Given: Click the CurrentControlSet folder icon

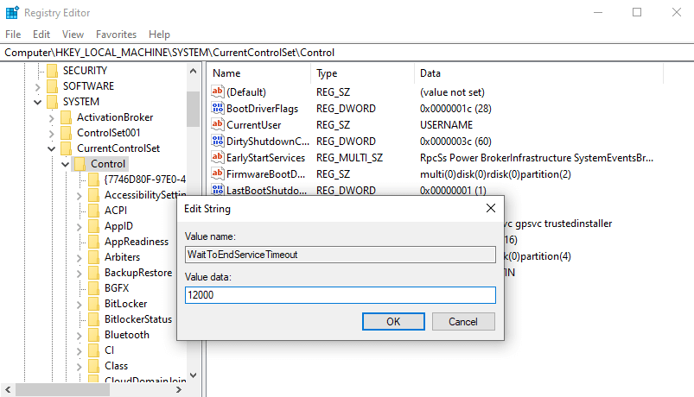Looking at the screenshot, I should coord(66,148).
